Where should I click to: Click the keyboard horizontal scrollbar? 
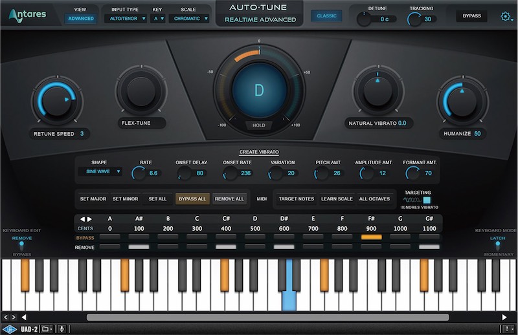[267, 317]
